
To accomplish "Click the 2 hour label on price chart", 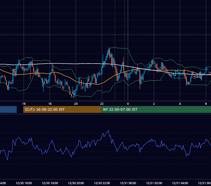I will point(154,104).
